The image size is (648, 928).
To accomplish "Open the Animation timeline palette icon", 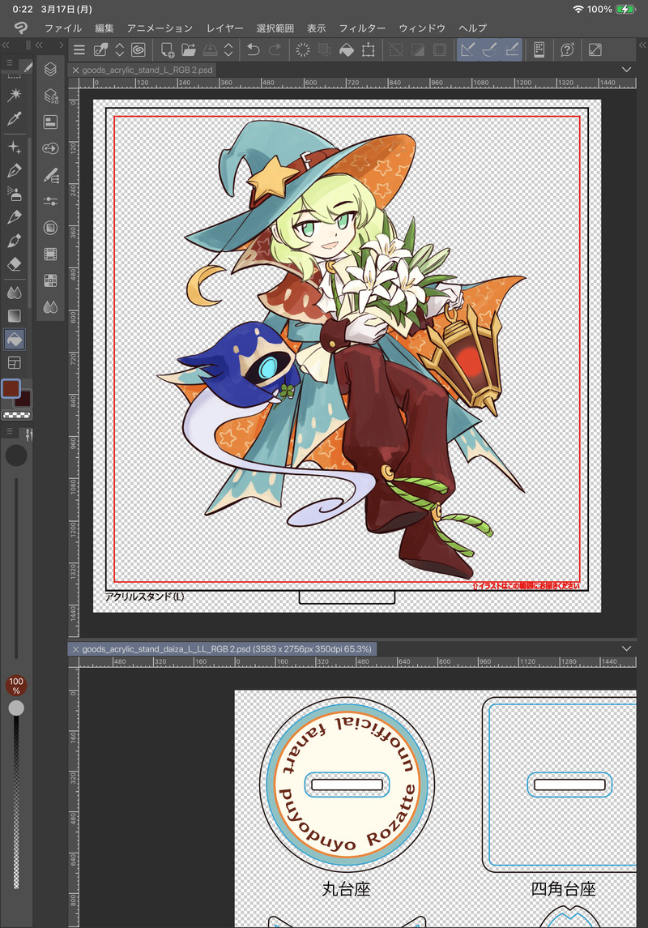I will 50,254.
